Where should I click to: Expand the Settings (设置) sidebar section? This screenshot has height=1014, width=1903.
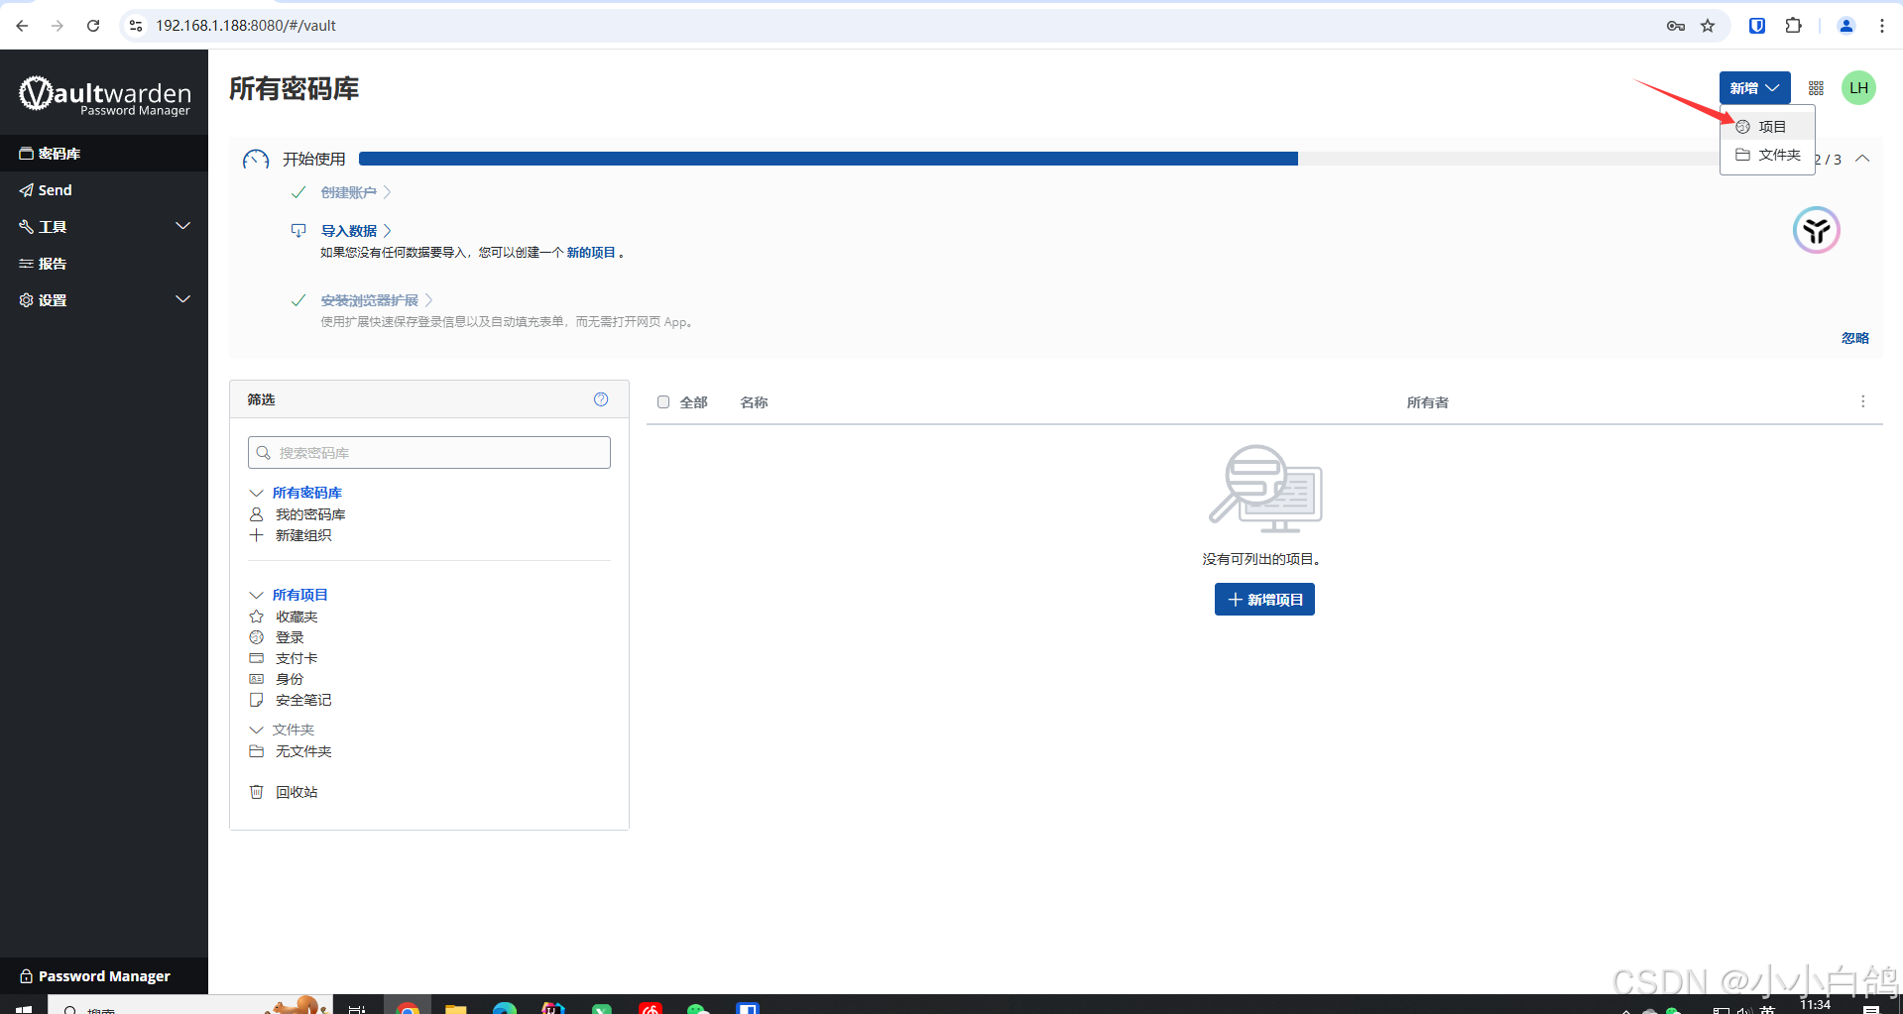pos(182,299)
